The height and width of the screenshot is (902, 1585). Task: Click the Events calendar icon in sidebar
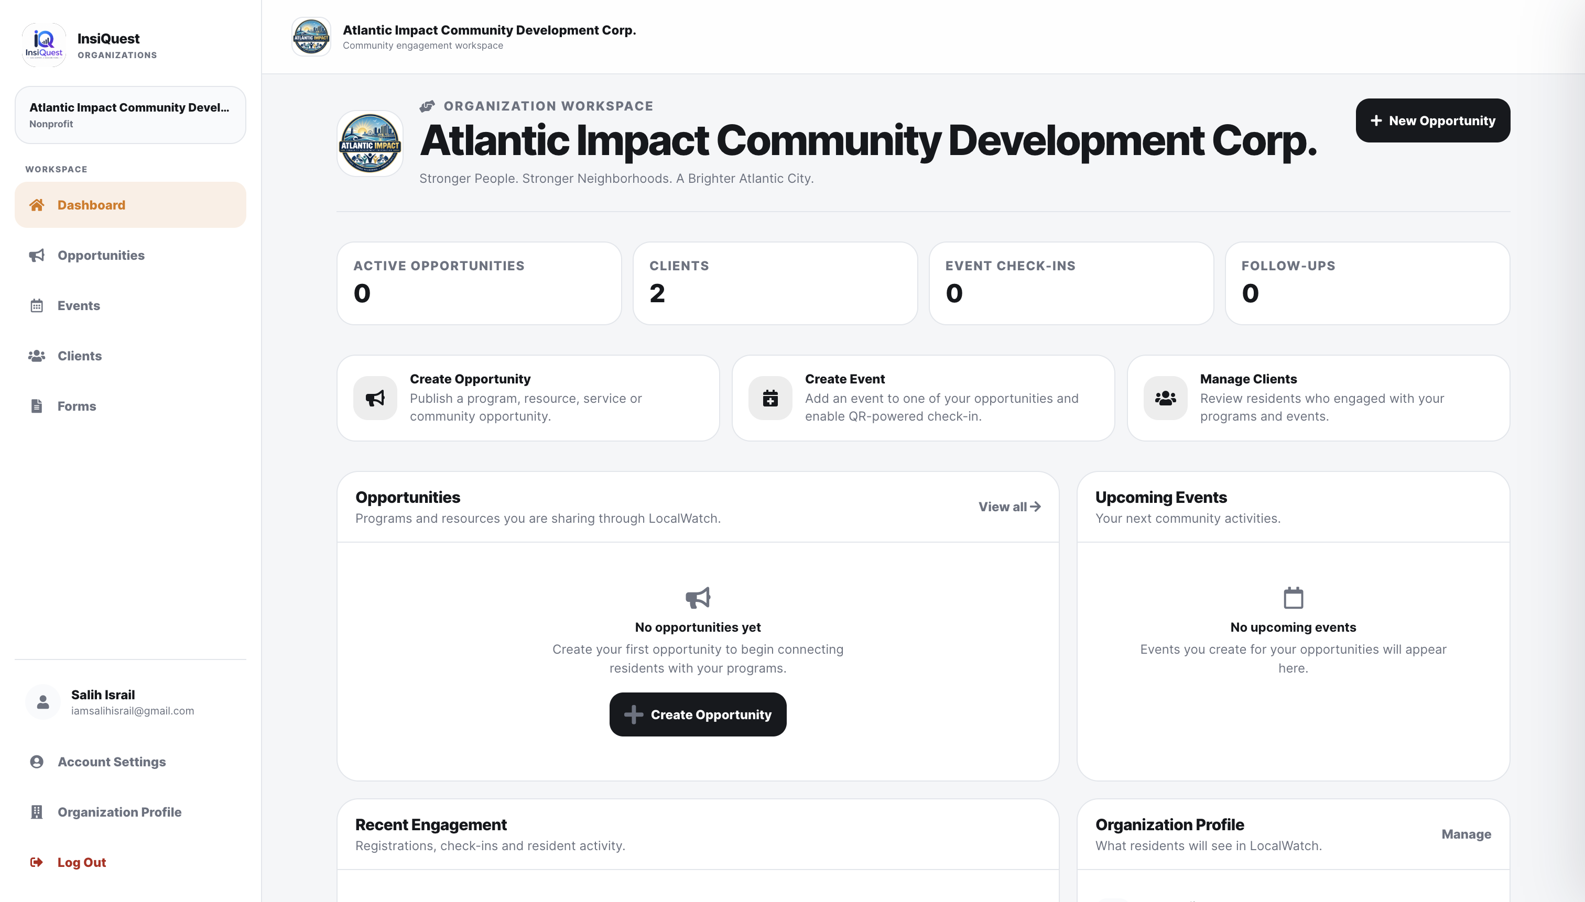[37, 305]
